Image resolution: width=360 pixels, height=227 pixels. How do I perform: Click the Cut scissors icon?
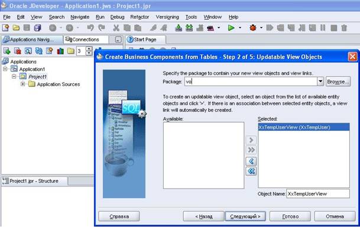pyautogui.click(x=116, y=28)
